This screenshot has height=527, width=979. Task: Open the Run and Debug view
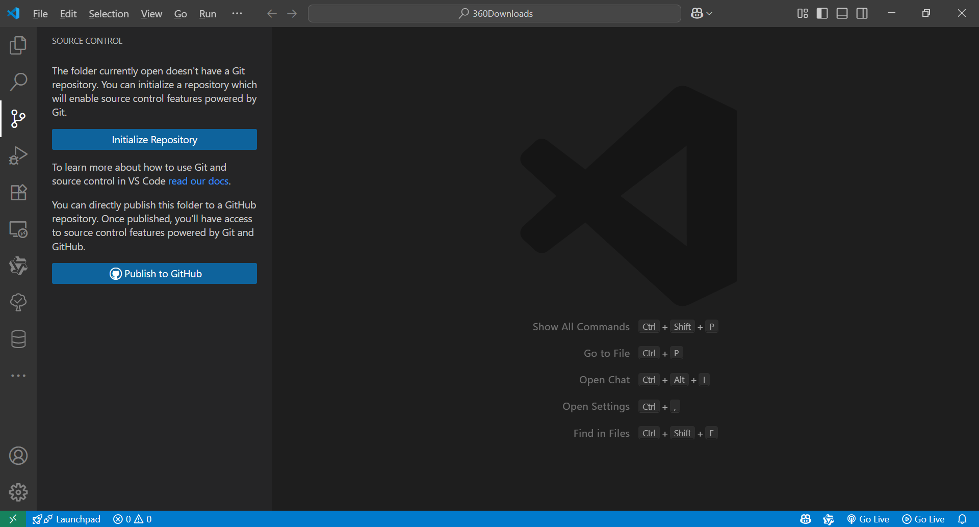(x=18, y=155)
